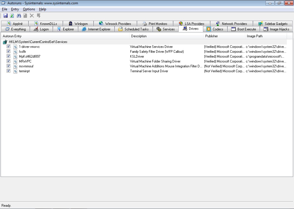Open the Logon tab
Image resolution: width=294 pixels, height=209 pixels.
click(x=41, y=29)
